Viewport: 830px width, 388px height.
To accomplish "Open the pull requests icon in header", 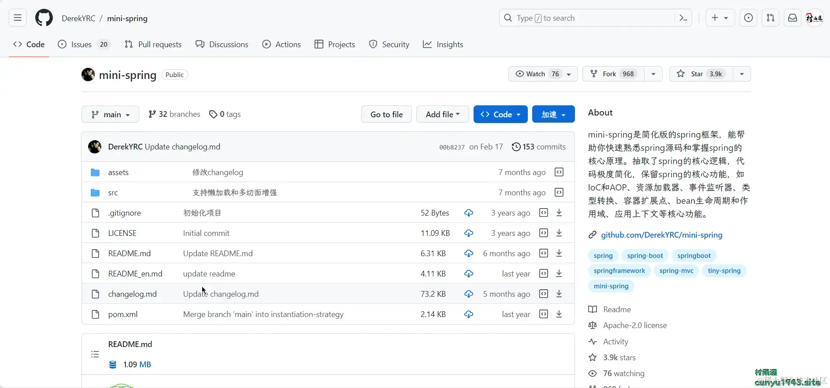I will point(770,18).
